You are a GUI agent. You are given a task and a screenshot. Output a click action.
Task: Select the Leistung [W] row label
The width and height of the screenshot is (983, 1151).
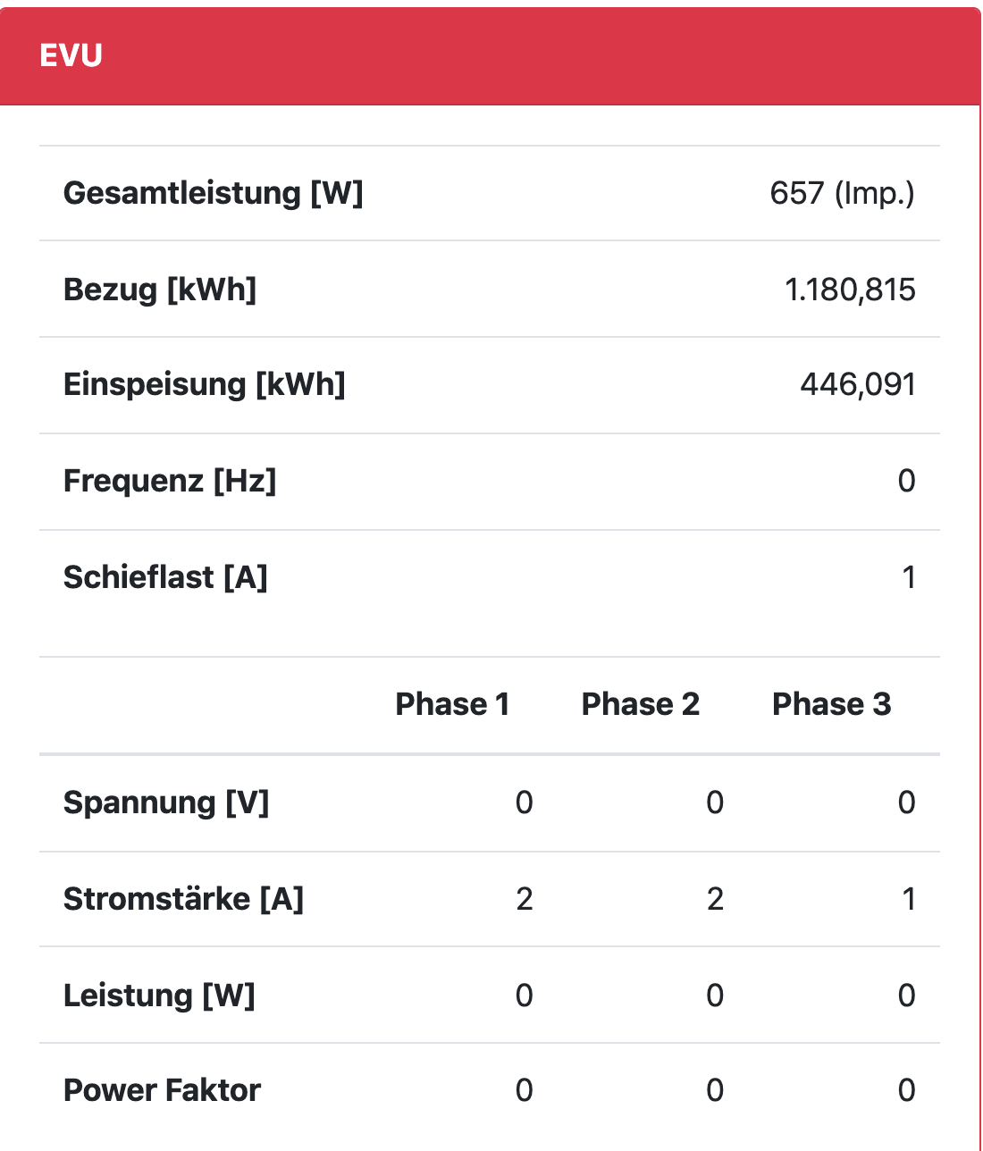(159, 996)
